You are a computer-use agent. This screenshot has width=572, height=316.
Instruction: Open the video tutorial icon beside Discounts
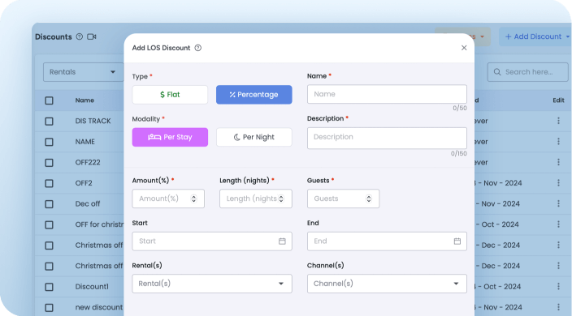pos(92,36)
